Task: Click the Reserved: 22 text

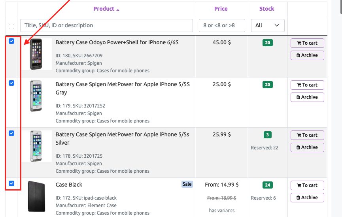Action: tap(265, 148)
